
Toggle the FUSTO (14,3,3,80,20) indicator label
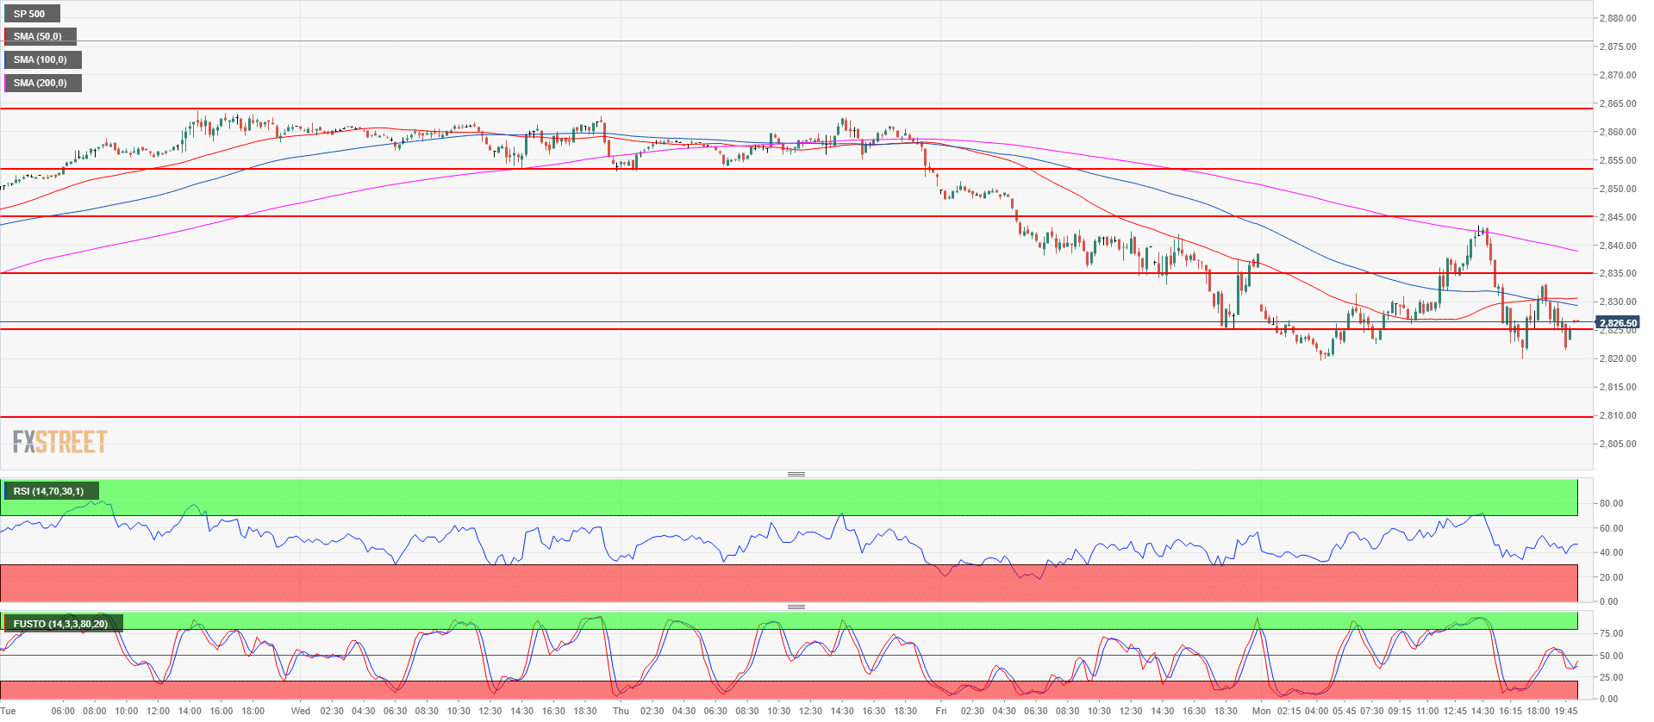click(x=61, y=624)
